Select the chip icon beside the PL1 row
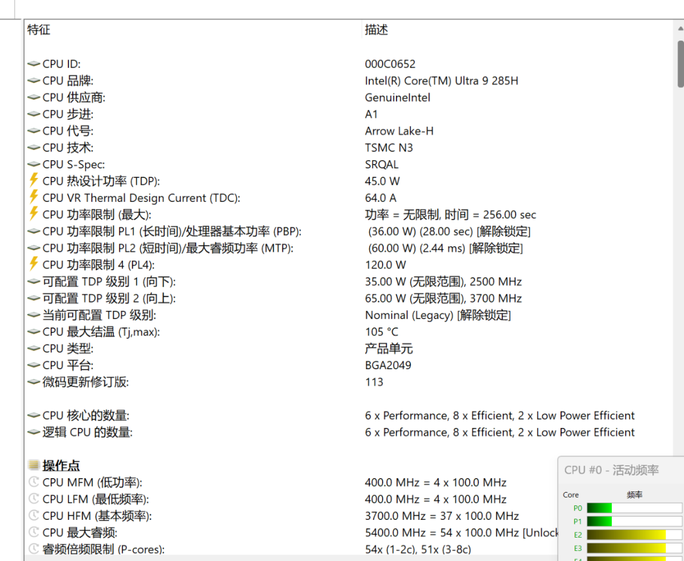Screen dimensions: 684x561 point(34,231)
